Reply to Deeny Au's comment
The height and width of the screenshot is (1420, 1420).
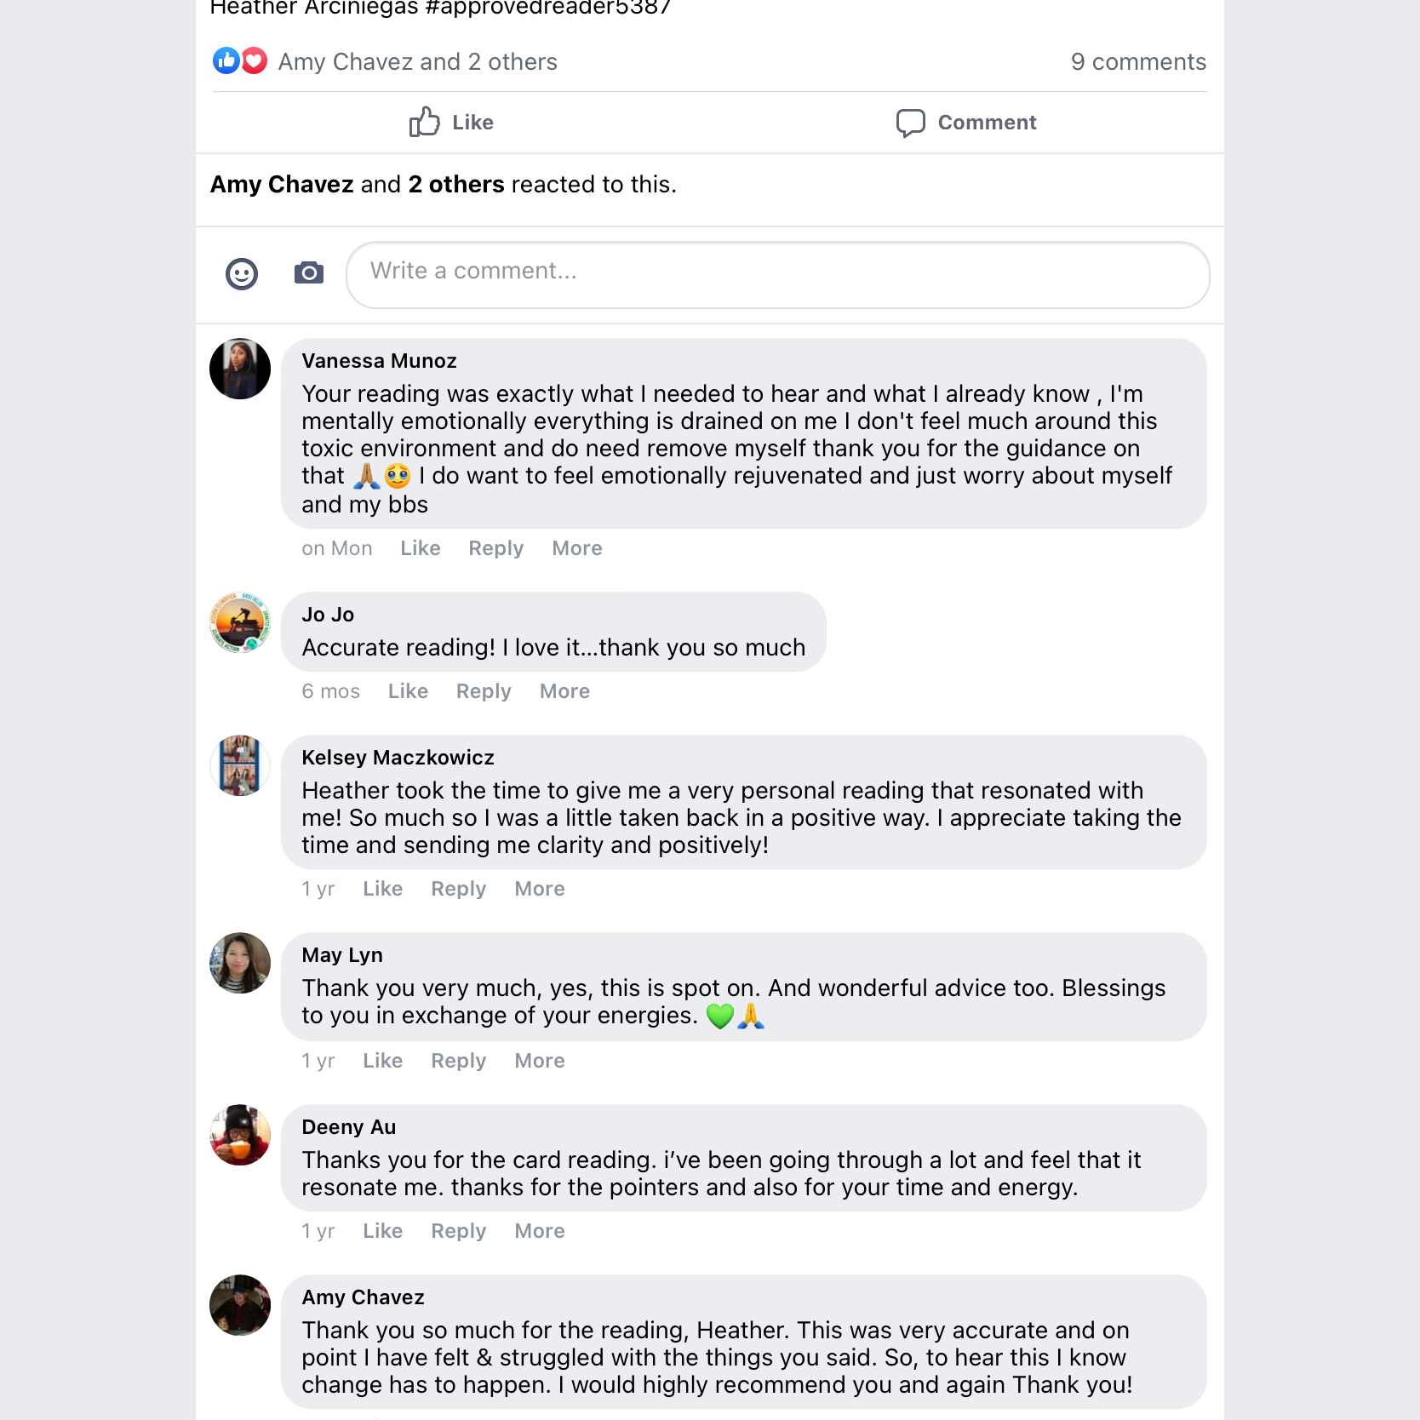click(458, 1232)
